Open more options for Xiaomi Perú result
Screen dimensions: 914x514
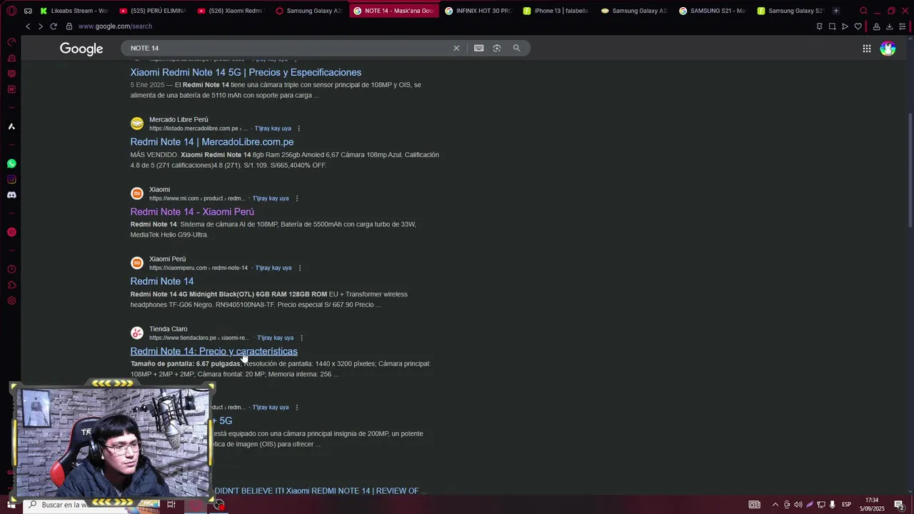[x=299, y=268]
